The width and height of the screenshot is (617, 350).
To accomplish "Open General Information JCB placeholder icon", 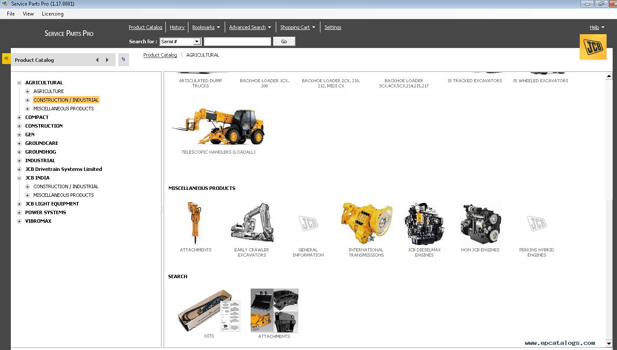I will 308,224.
